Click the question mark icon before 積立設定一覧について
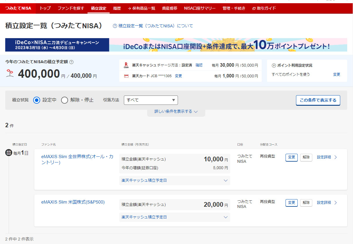The image size is (353, 244). click(x=115, y=26)
